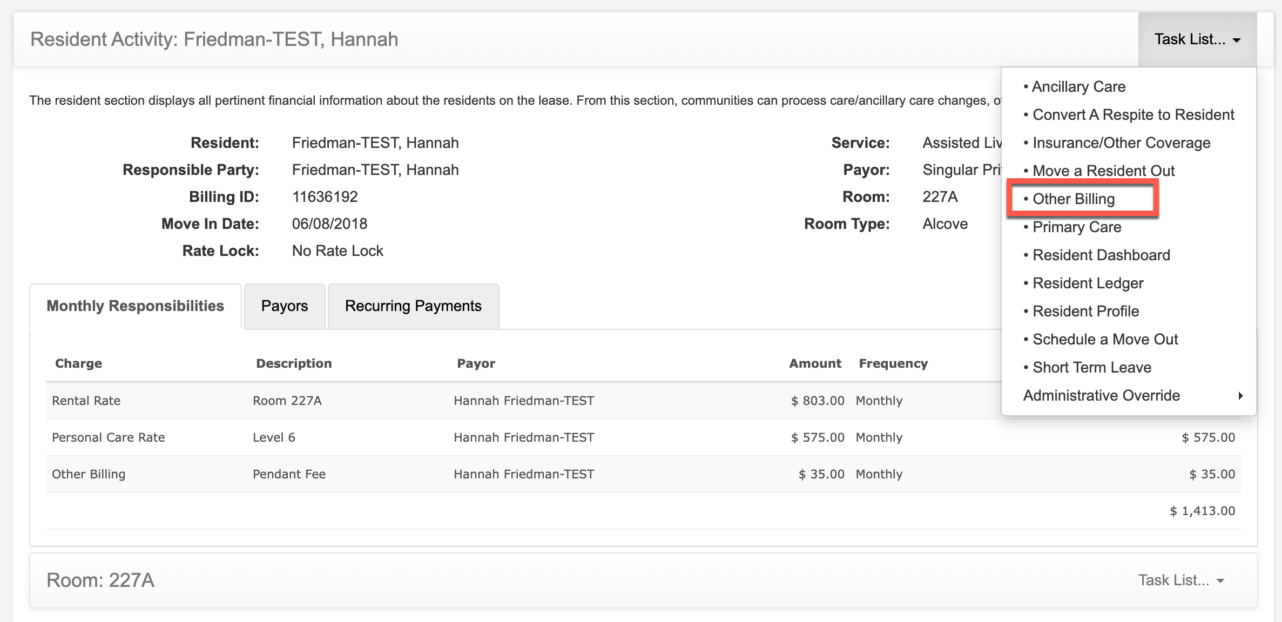Open Insurance/Other Coverage option

point(1121,143)
